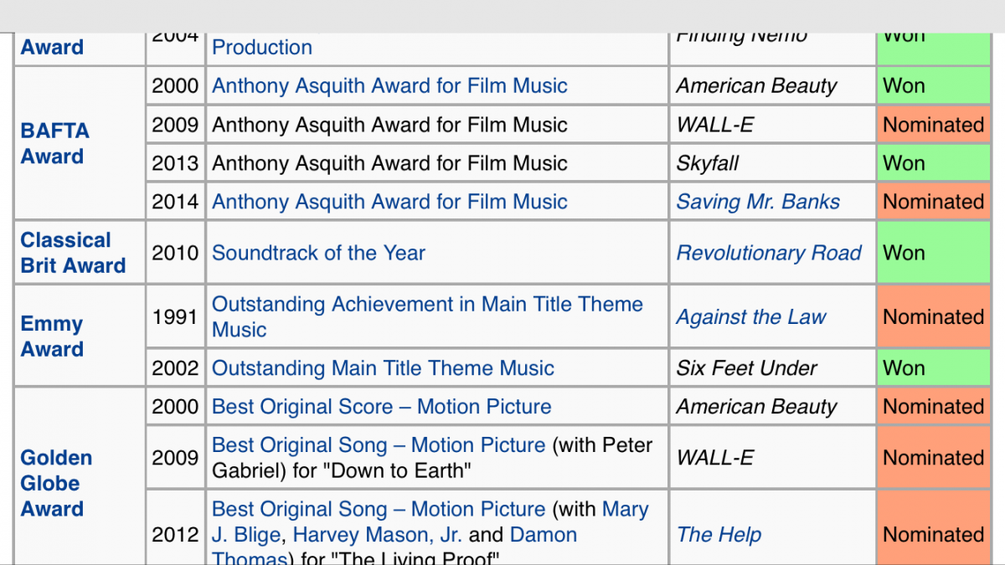Click 2009 Best Original Song – Motion Picture link
1005x565 pixels.
[379, 445]
